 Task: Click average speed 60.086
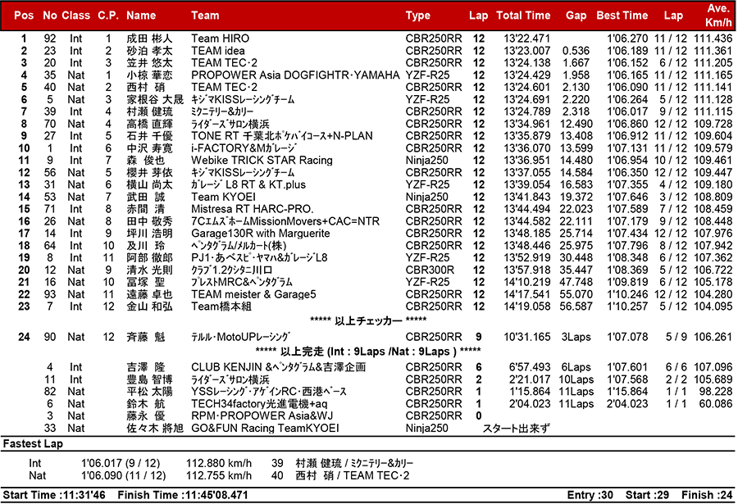click(715, 404)
